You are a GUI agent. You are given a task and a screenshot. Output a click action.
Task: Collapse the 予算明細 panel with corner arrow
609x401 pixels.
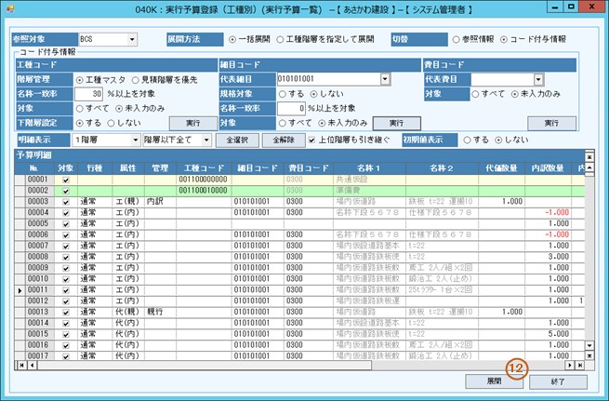(x=591, y=156)
